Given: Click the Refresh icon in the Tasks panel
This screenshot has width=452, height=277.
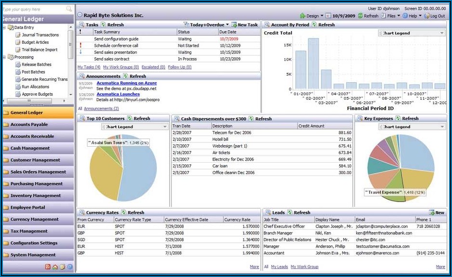Looking at the screenshot, I should tap(103, 25).
